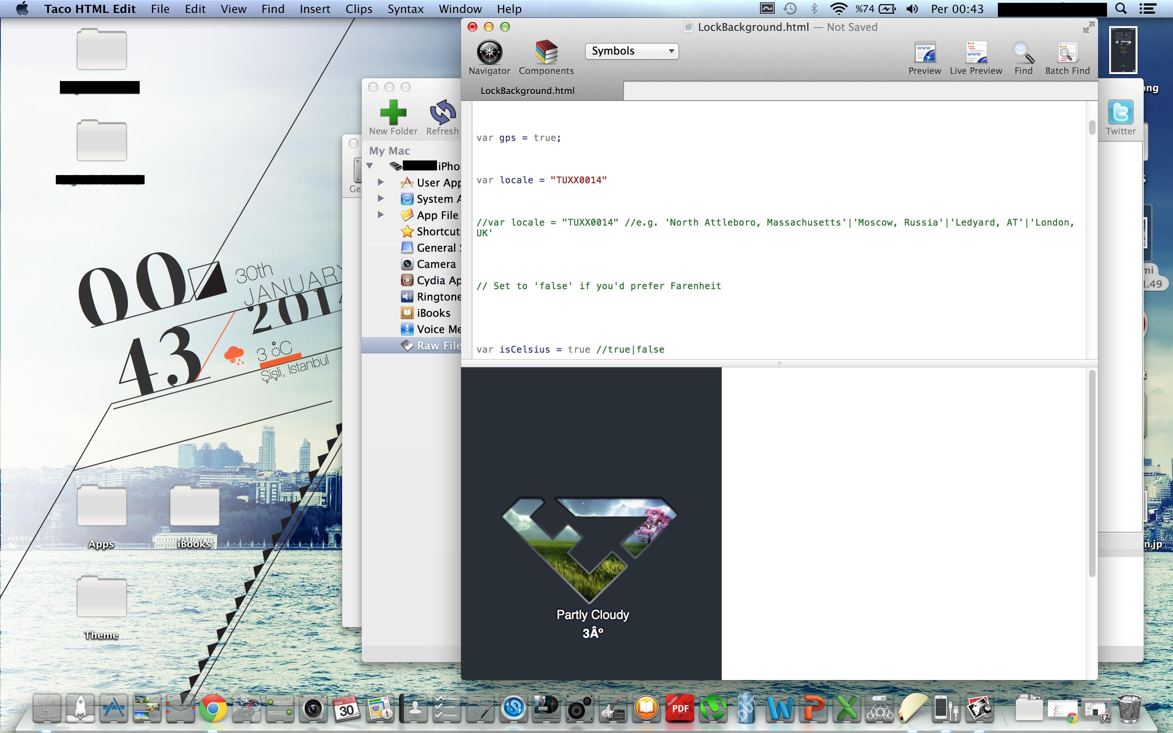This screenshot has width=1173, height=733.
Task: Open the Calendar icon showing 30
Action: tap(346, 709)
